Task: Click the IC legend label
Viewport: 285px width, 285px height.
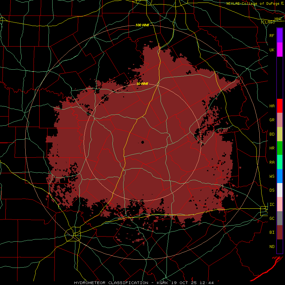Action: pyautogui.click(x=272, y=205)
